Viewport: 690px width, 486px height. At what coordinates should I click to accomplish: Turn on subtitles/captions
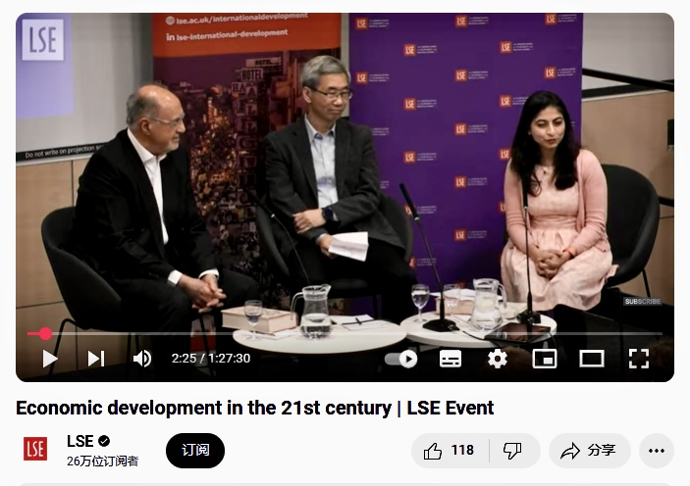click(451, 359)
